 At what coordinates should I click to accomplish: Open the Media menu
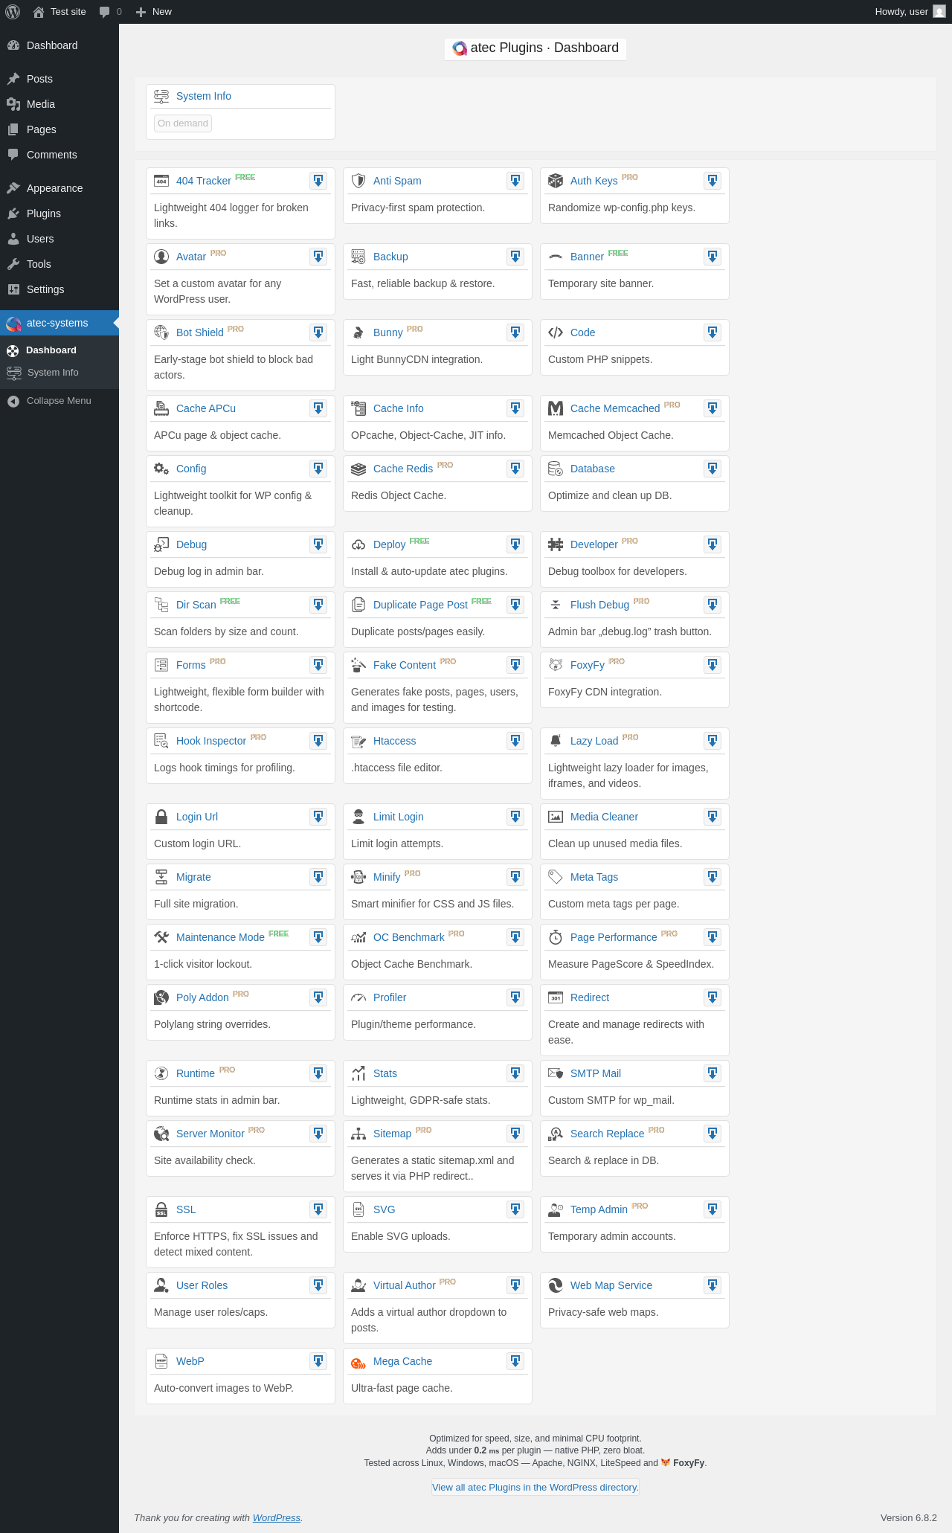[x=59, y=104]
